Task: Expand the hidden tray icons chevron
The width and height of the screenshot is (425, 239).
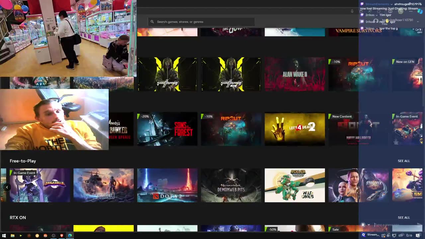Action: [x=378, y=236]
